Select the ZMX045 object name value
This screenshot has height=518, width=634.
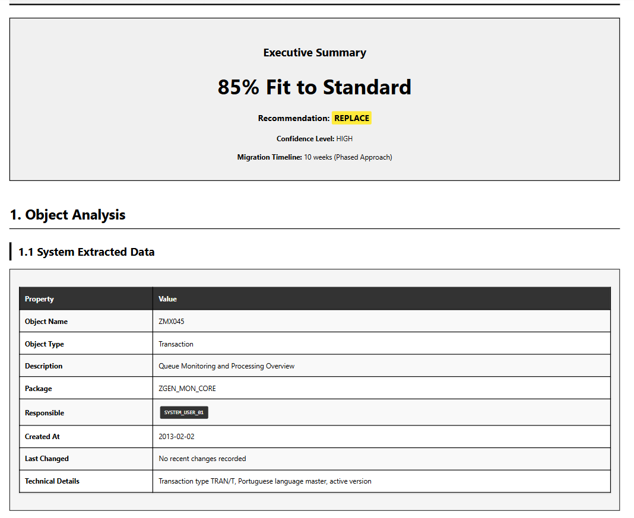tap(171, 322)
